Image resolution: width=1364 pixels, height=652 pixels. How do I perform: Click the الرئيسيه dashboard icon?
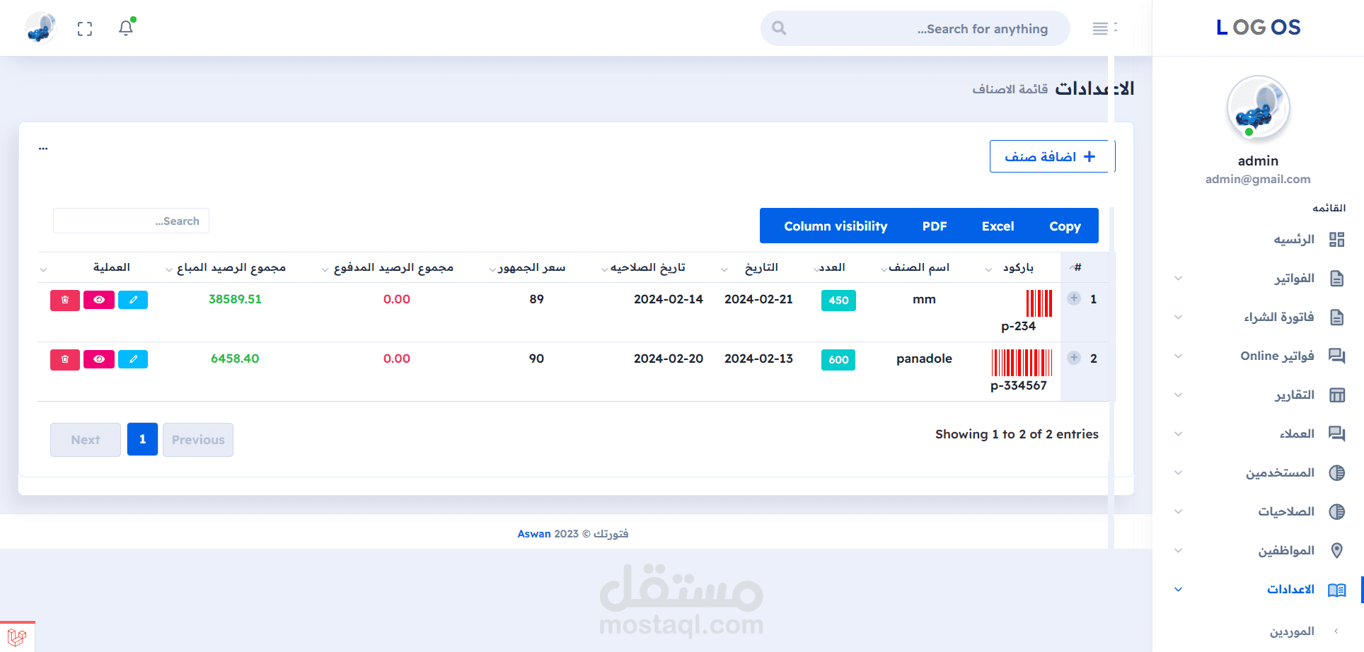(x=1336, y=239)
